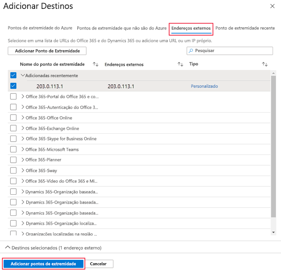The height and width of the screenshot is (274, 281).
Task: Sort by Nome do ponto de extremidade
Action: click(x=96, y=64)
